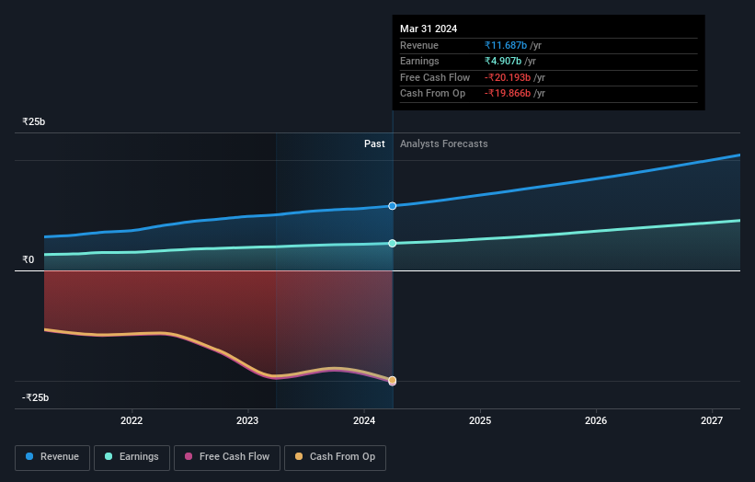Click the teal Earnings data point marker
This screenshot has width=755, height=482.
[x=393, y=244]
